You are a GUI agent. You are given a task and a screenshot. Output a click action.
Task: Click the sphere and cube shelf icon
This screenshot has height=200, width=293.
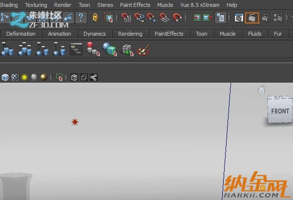[110, 48]
